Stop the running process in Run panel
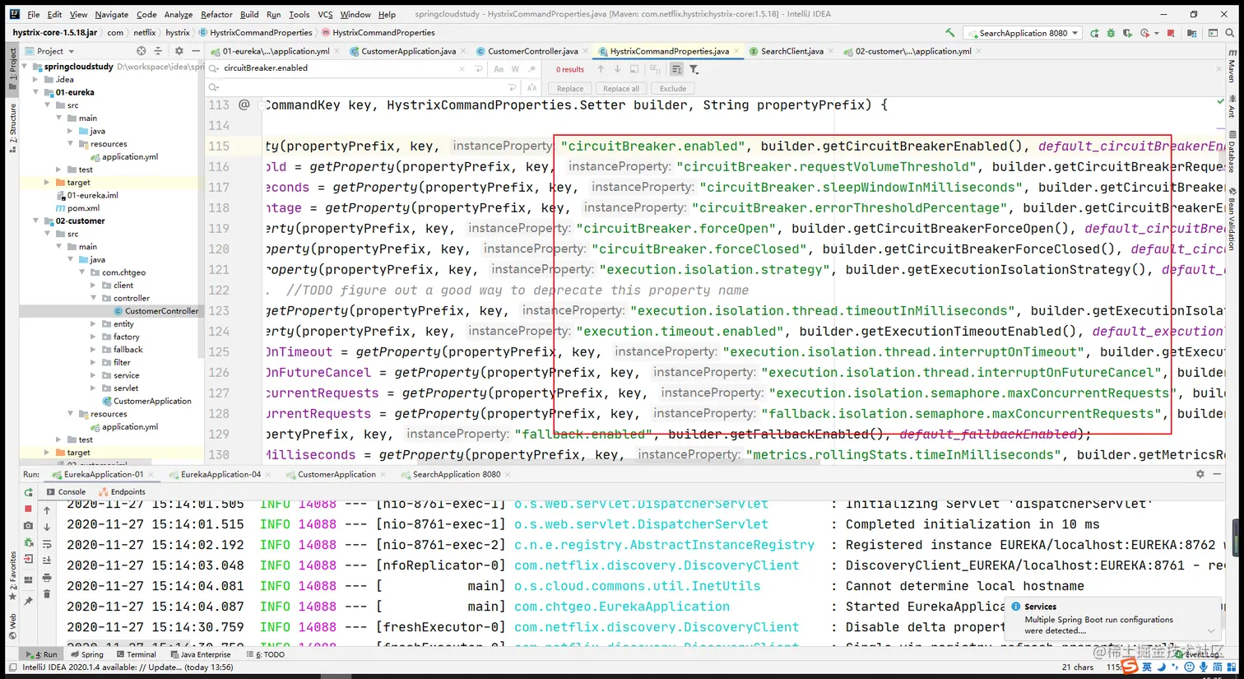Screen dimensions: 1244x679 coord(29,509)
